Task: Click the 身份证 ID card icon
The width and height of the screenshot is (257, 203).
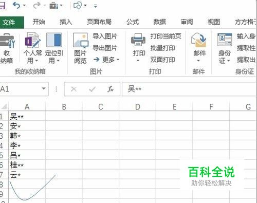Action: (x=225, y=40)
